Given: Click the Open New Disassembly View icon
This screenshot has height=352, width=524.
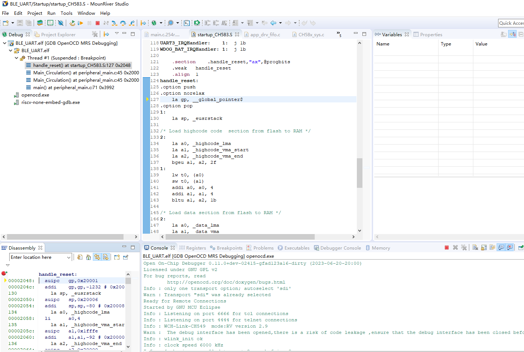Looking at the screenshot, I should [x=117, y=257].
